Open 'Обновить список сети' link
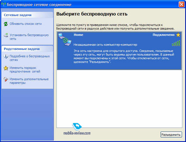This screenshot has height=142, width=186. (26, 24)
